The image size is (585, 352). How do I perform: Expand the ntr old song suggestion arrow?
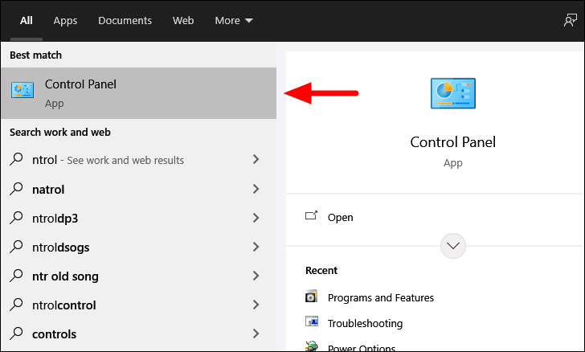256,276
